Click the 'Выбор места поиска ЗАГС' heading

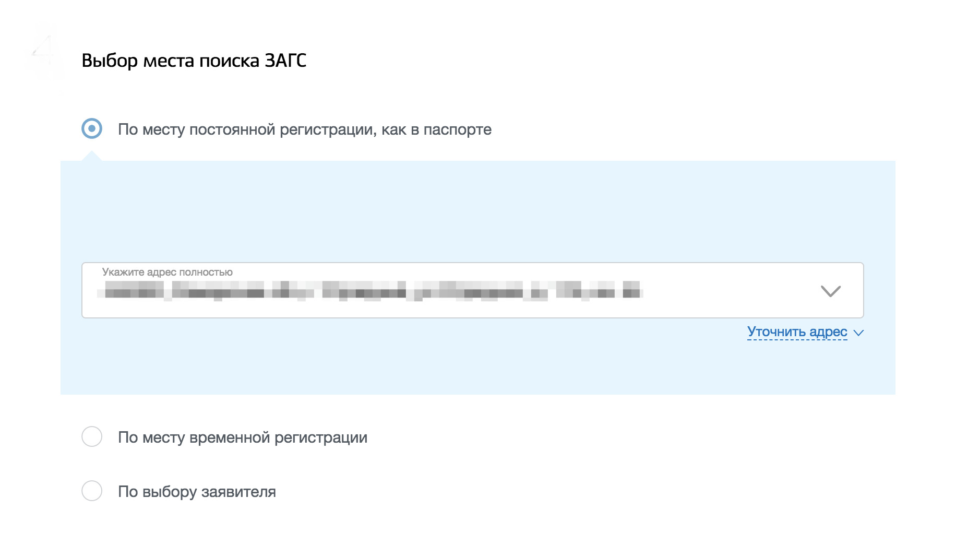tap(194, 61)
